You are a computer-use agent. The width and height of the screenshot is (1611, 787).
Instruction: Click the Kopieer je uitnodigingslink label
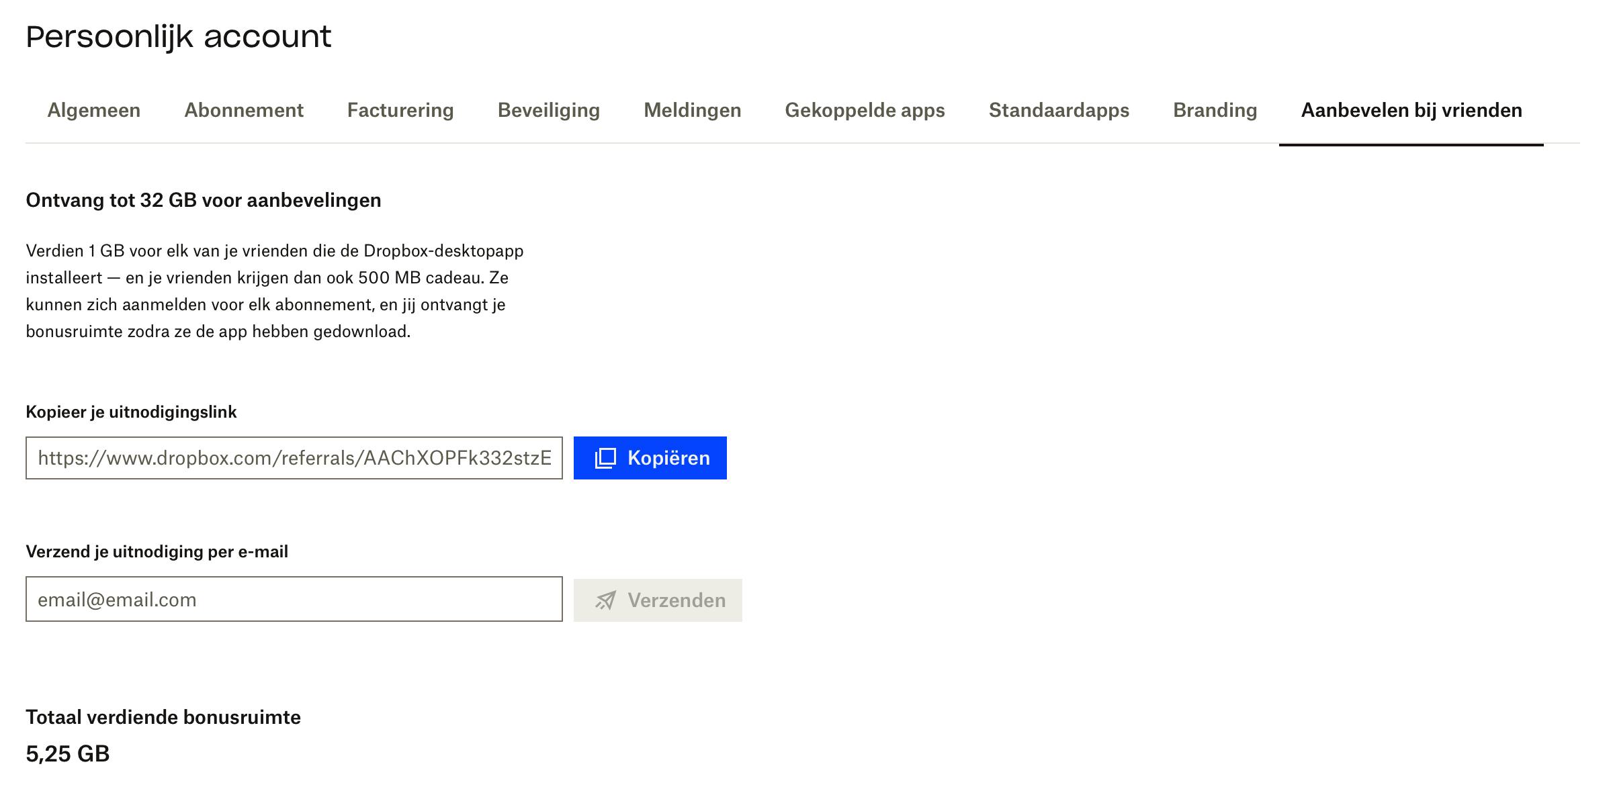click(x=131, y=412)
